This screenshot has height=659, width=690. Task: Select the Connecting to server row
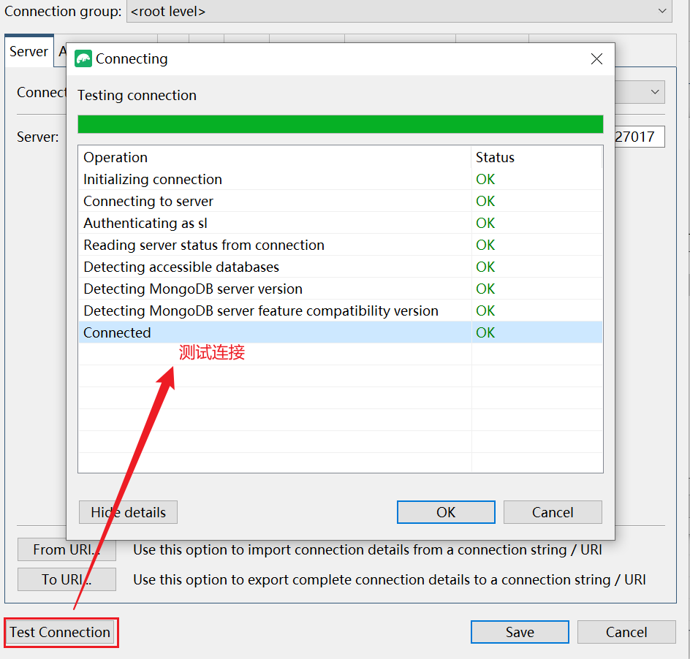click(340, 201)
